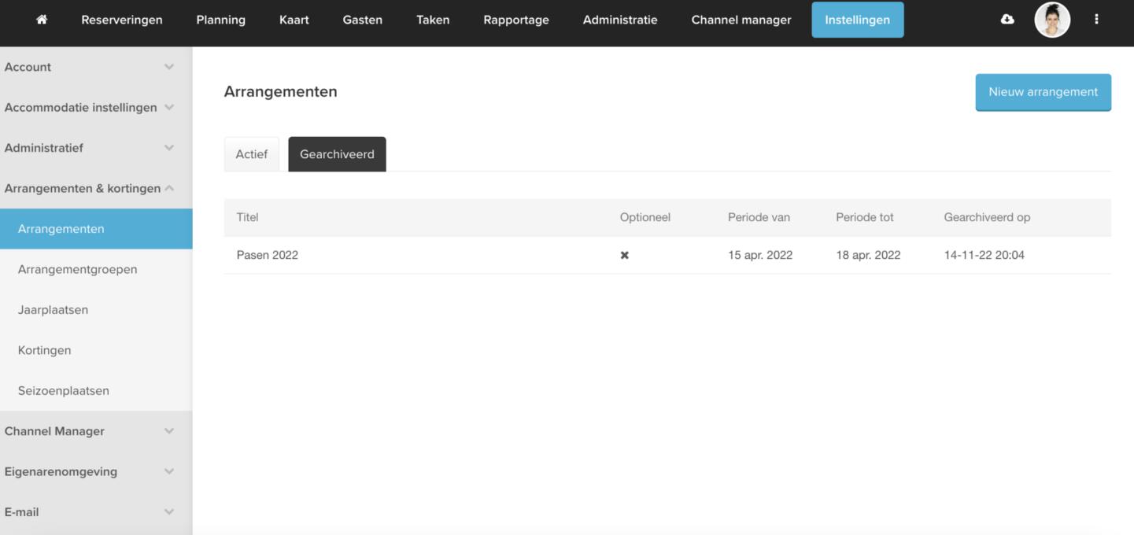Select Arrangementgroepen in the sidebar
Image resolution: width=1134 pixels, height=535 pixels.
[77, 270]
